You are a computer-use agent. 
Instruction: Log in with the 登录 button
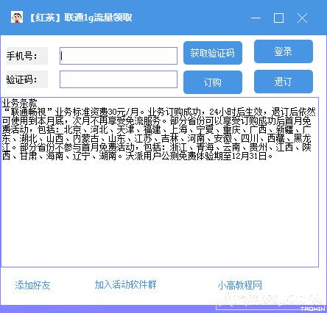[x=284, y=51]
